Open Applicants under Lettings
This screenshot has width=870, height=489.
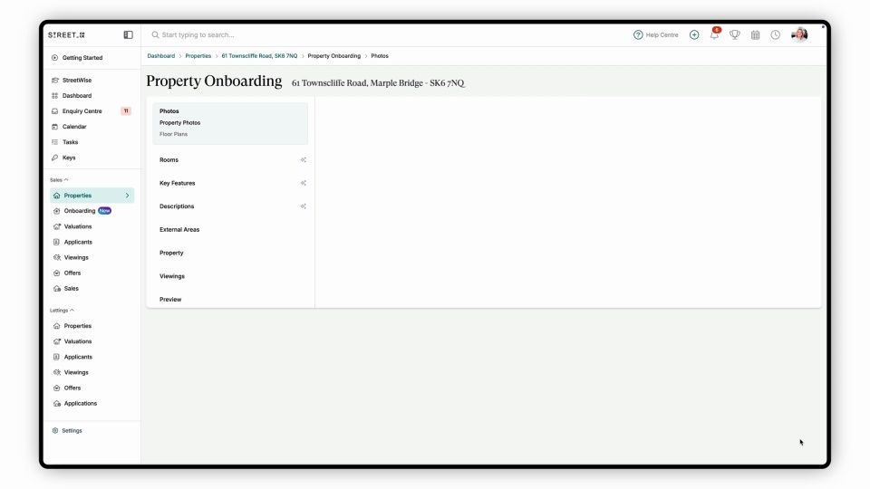[x=78, y=358]
